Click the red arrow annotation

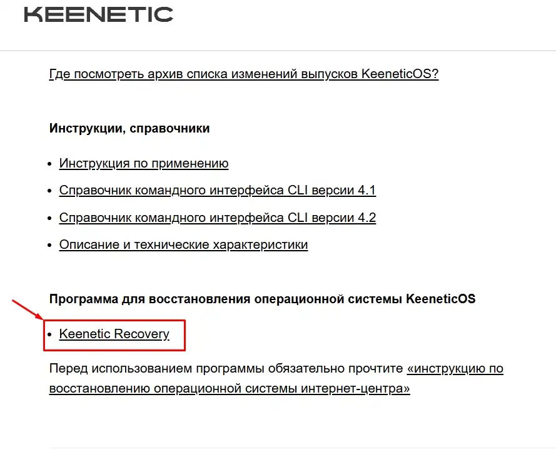tap(26, 309)
